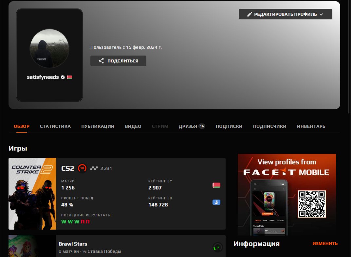The width and height of the screenshot is (351, 257).
Task: Click the ELO graph icon beside 2 231
Action: point(94,169)
